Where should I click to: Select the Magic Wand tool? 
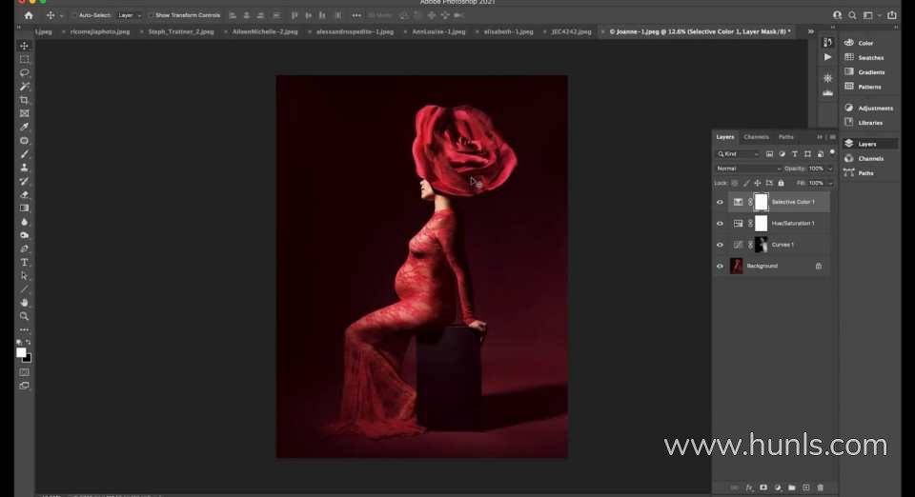(24, 87)
